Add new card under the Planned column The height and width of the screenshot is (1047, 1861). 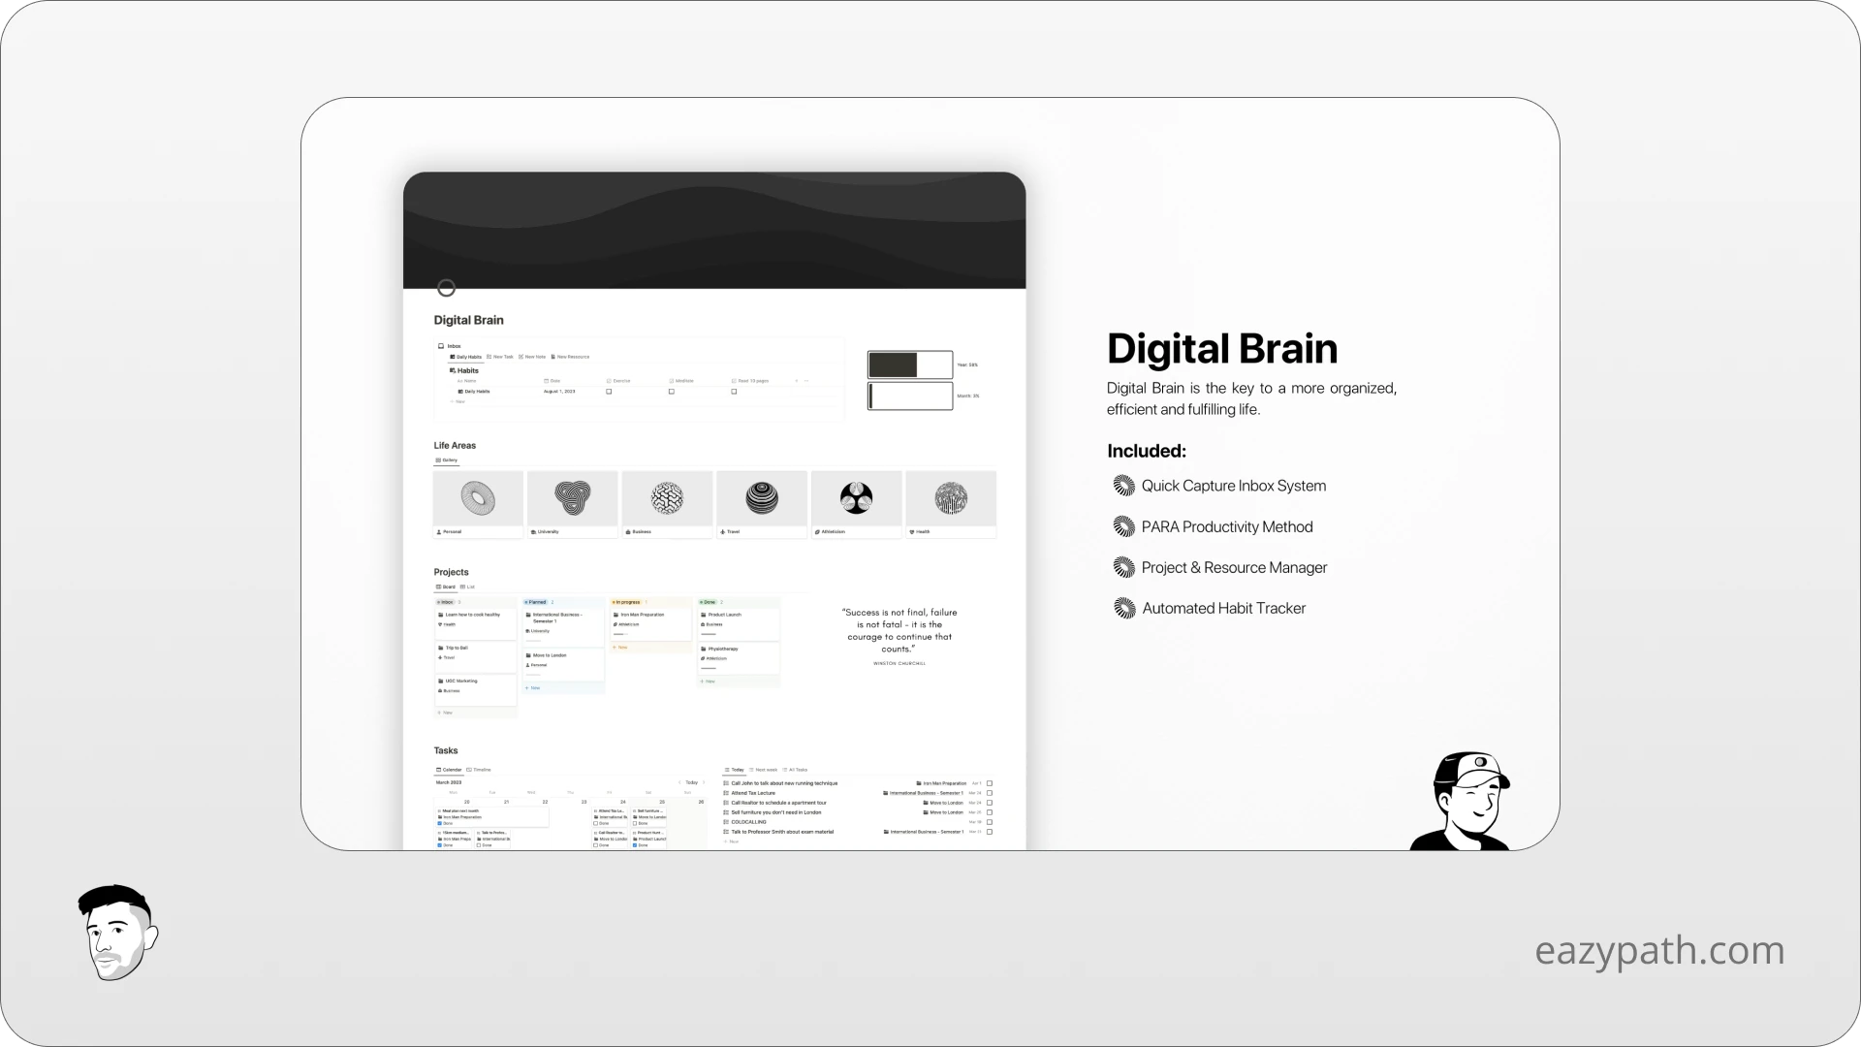533,687
